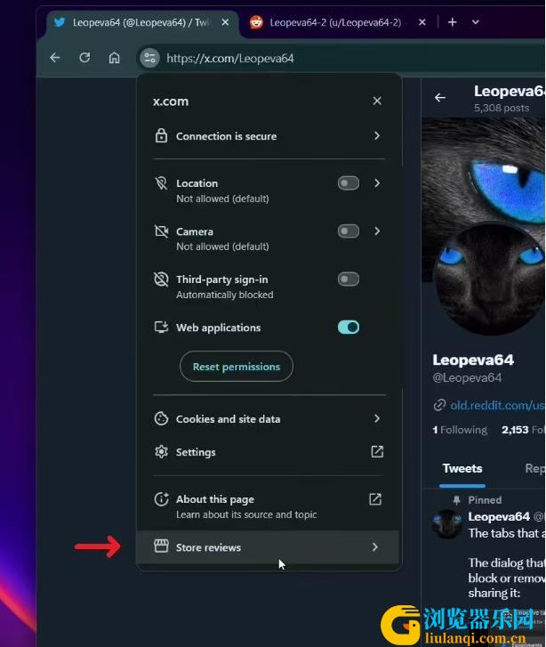Open site Settings entry
Image resolution: width=546 pixels, height=647 pixels.
click(x=269, y=452)
